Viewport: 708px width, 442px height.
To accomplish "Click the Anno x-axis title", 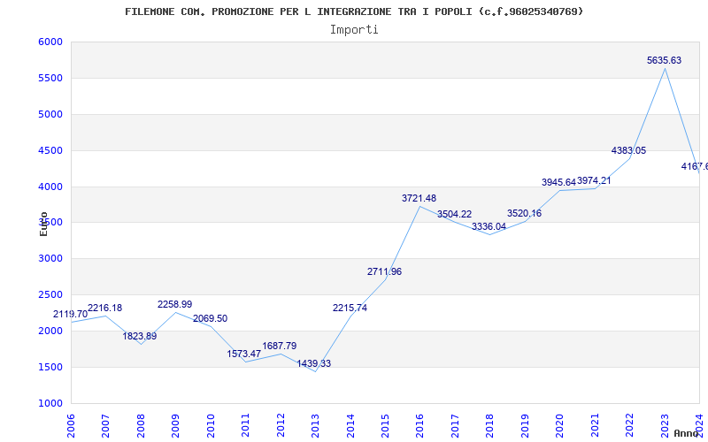I will point(686,433).
